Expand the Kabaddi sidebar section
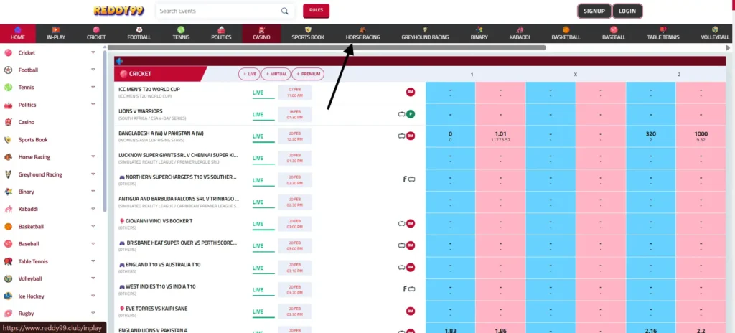735x333 pixels. click(x=93, y=209)
